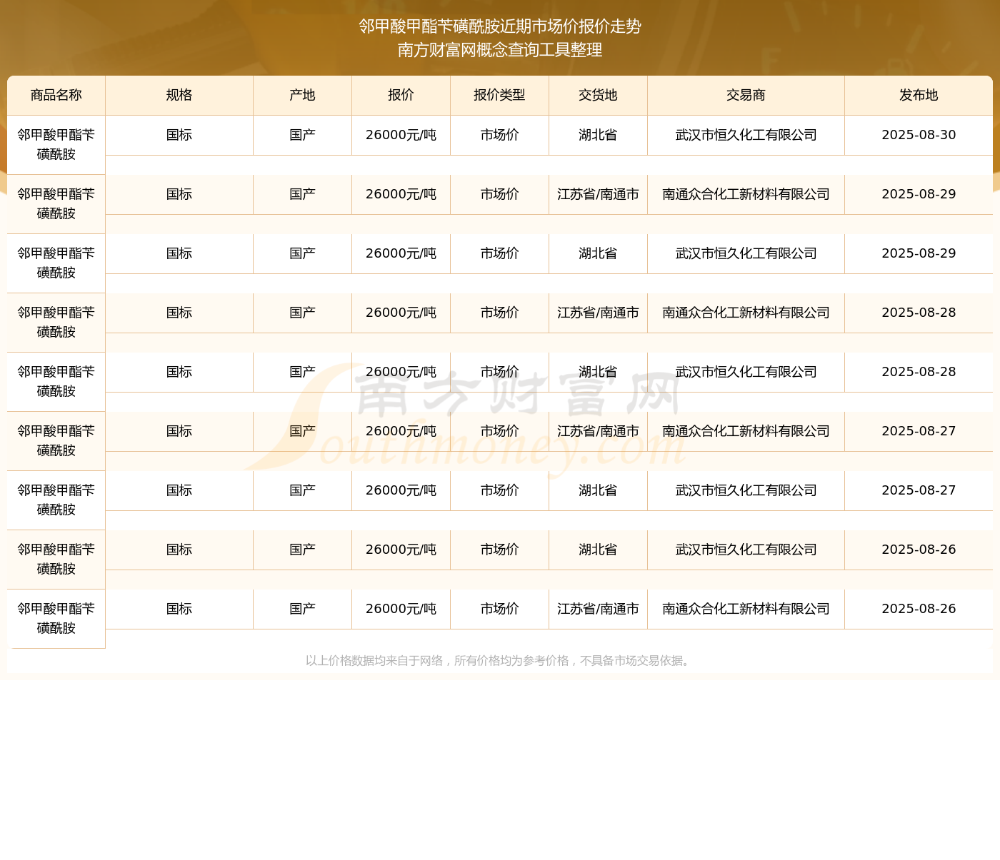Screen dimensions: 1000x860
Task: Click the 交易商 column header
Action: point(746,95)
